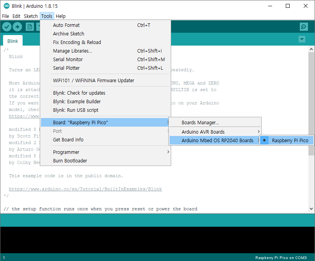This screenshot has width=315, height=261.
Task: Select Blynk: Example Builder
Action: click(106, 101)
